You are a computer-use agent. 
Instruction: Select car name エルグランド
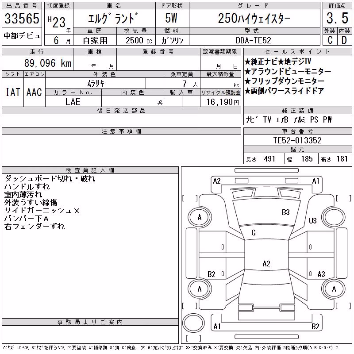pyautogui.click(x=113, y=19)
